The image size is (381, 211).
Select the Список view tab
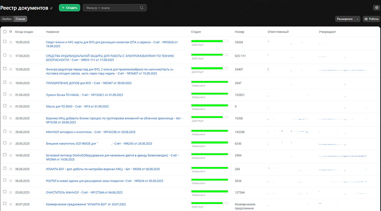[20, 19]
